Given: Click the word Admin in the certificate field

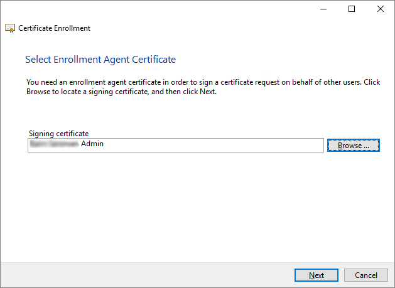Looking at the screenshot, I should (92, 144).
